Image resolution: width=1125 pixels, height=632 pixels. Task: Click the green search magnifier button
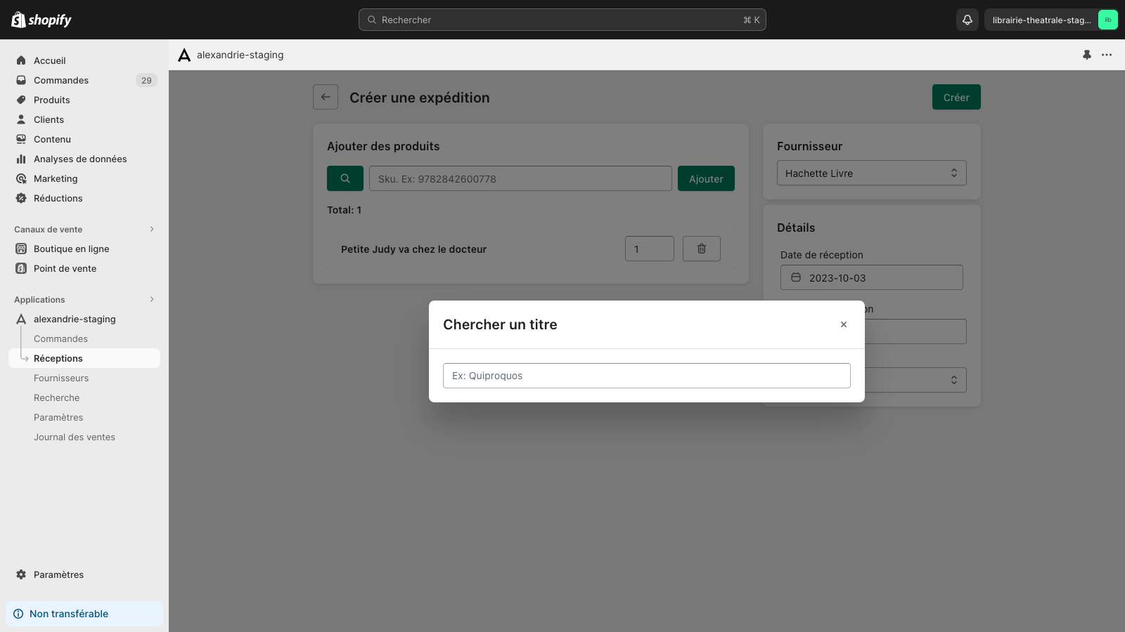click(x=345, y=178)
